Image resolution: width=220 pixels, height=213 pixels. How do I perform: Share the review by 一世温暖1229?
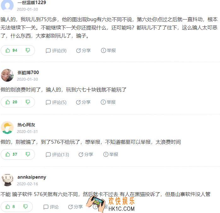click(84, 50)
